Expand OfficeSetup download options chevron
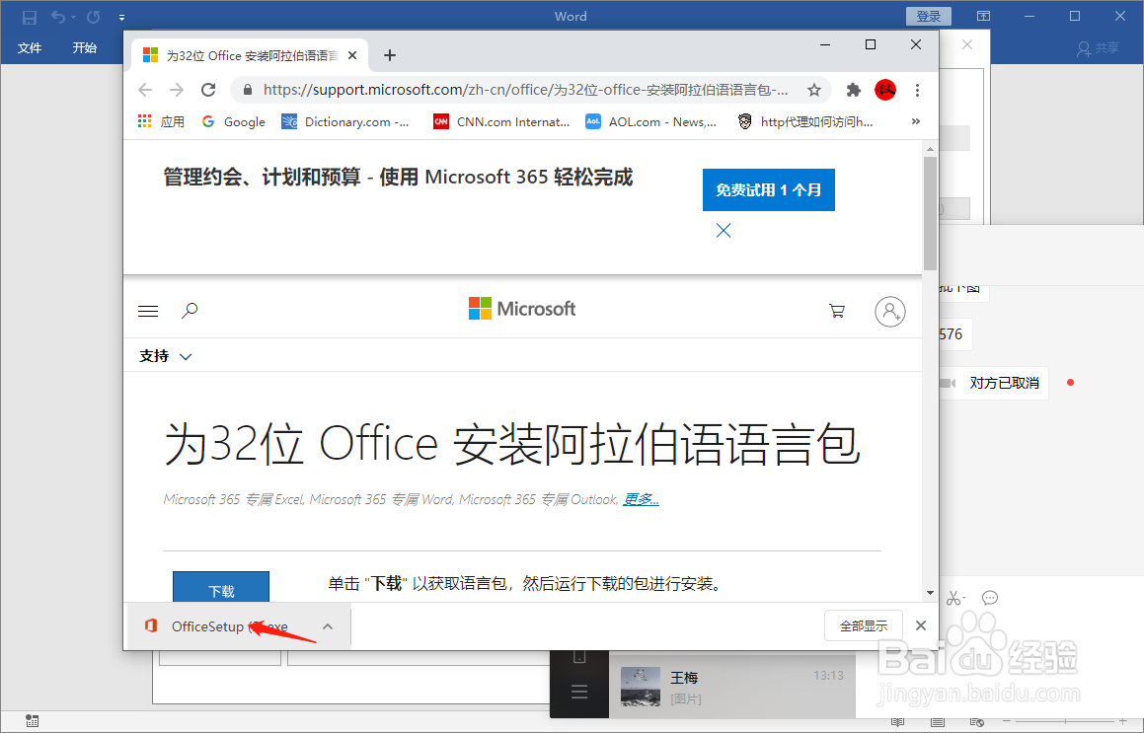The height and width of the screenshot is (733, 1144). pos(329,626)
